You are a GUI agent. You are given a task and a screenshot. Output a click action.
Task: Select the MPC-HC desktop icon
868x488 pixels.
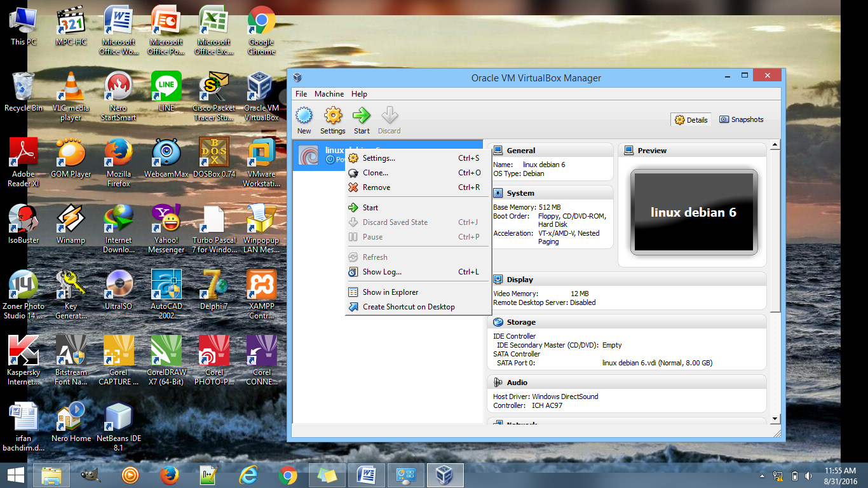click(71, 26)
